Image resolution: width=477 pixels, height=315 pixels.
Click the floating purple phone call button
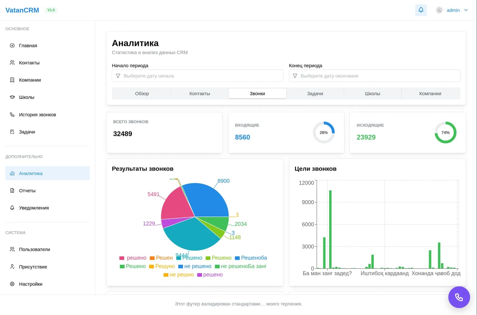(459, 297)
